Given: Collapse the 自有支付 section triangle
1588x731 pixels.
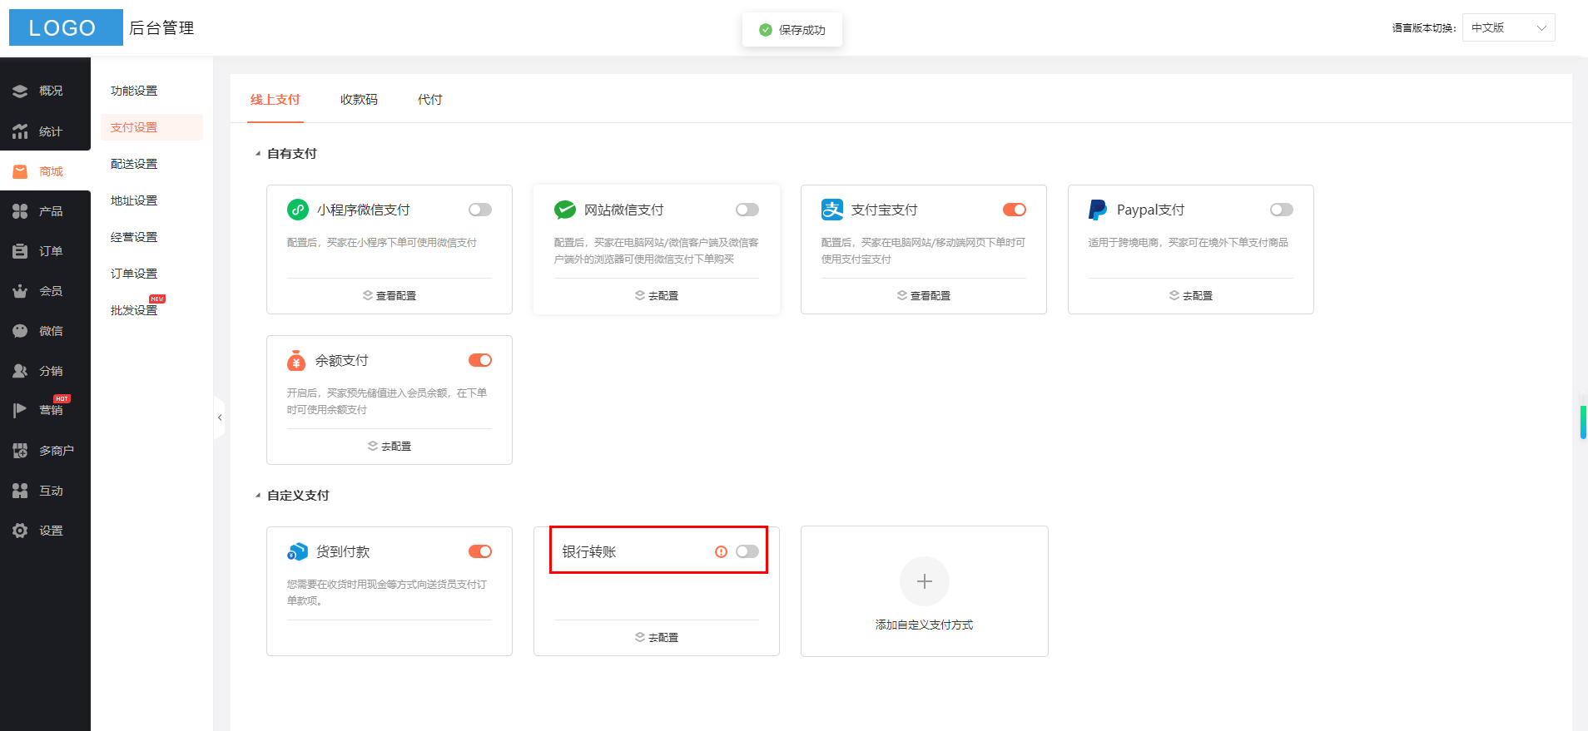Looking at the screenshot, I should click(x=258, y=154).
